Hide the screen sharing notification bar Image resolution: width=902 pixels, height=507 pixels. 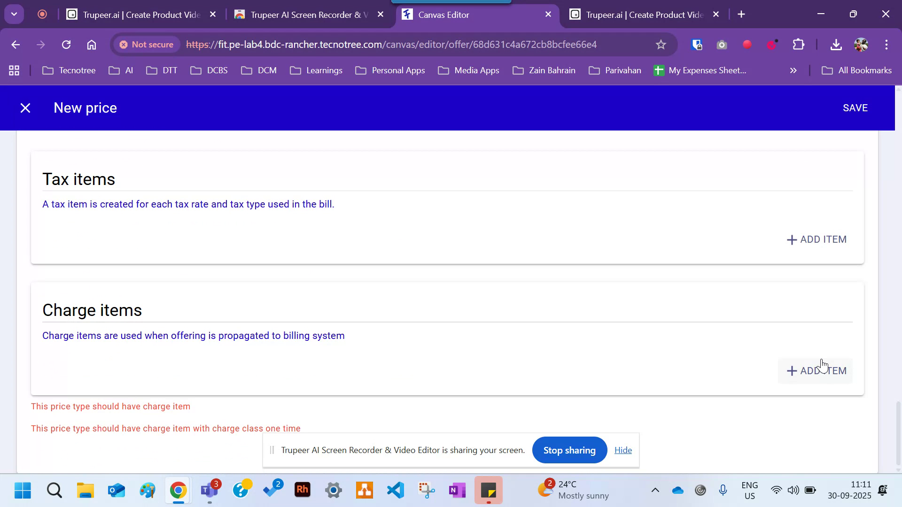pyautogui.click(x=623, y=450)
